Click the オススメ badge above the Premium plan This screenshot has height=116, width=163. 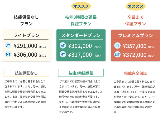[x=136, y=6]
